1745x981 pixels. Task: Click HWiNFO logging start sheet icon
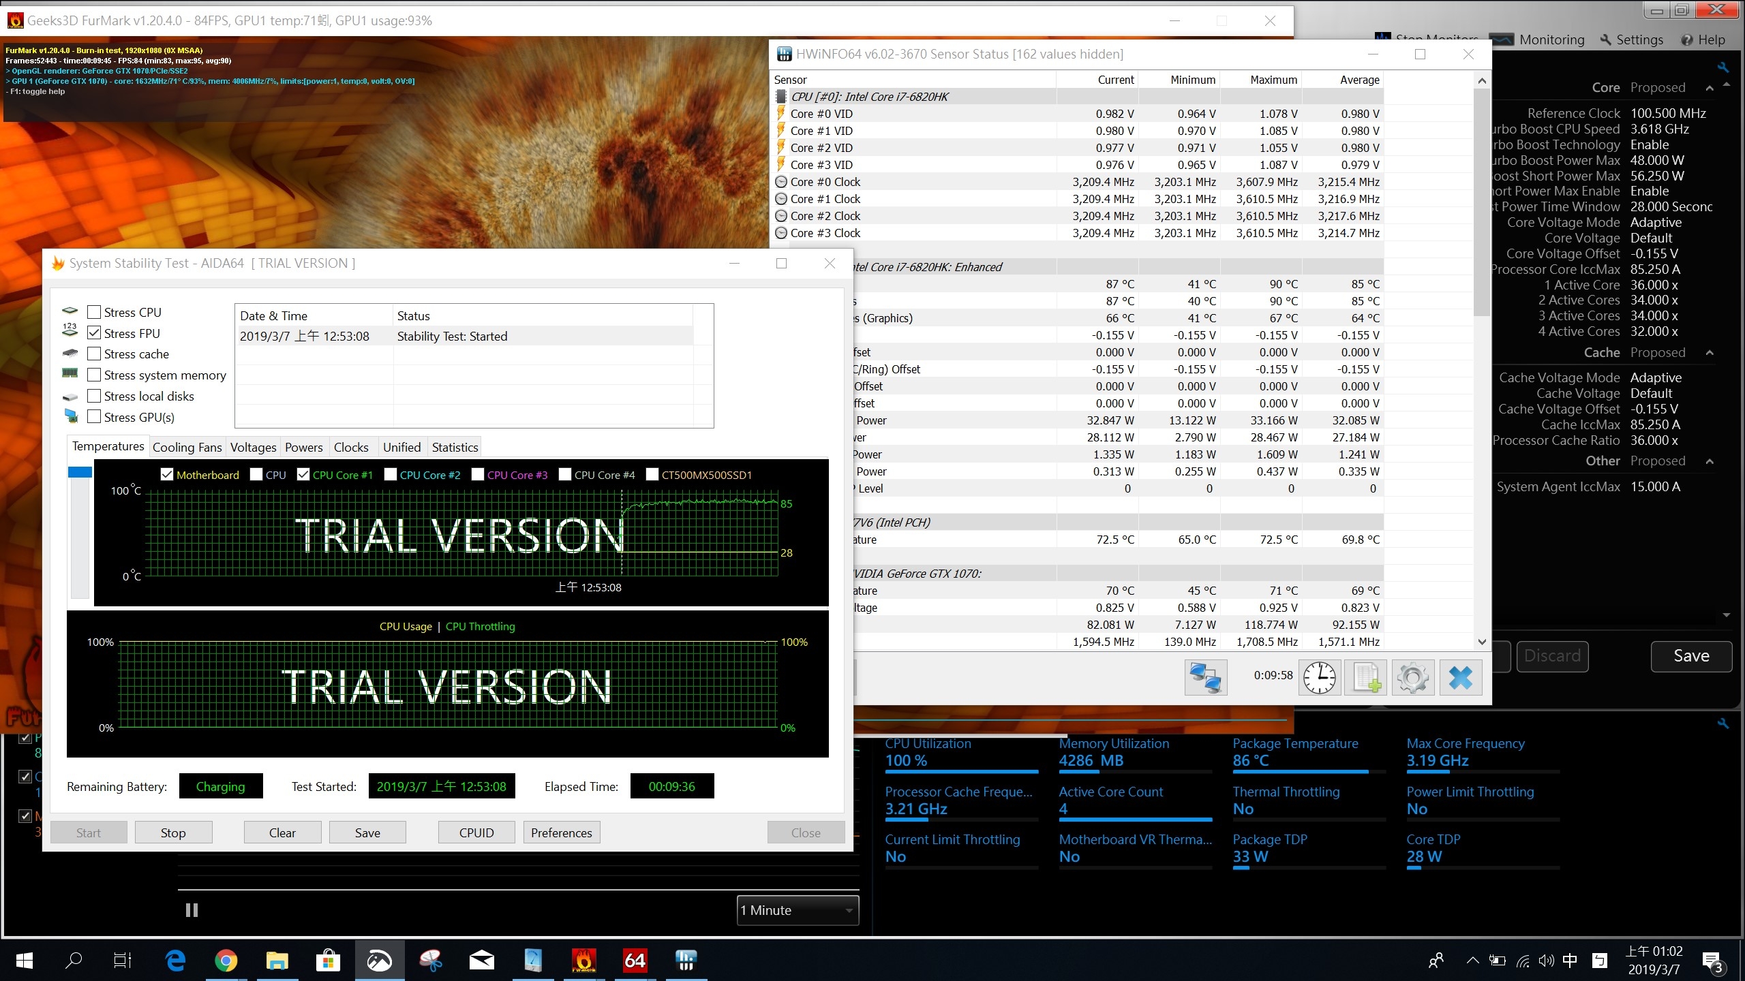(x=1366, y=677)
